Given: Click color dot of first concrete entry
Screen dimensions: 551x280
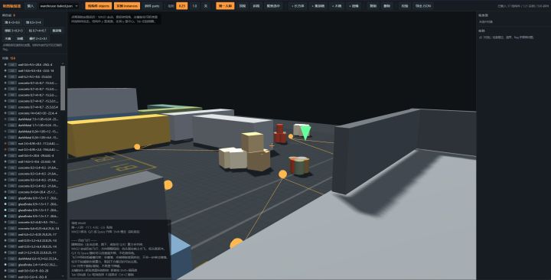Looking at the screenshot, I should coord(5,83).
